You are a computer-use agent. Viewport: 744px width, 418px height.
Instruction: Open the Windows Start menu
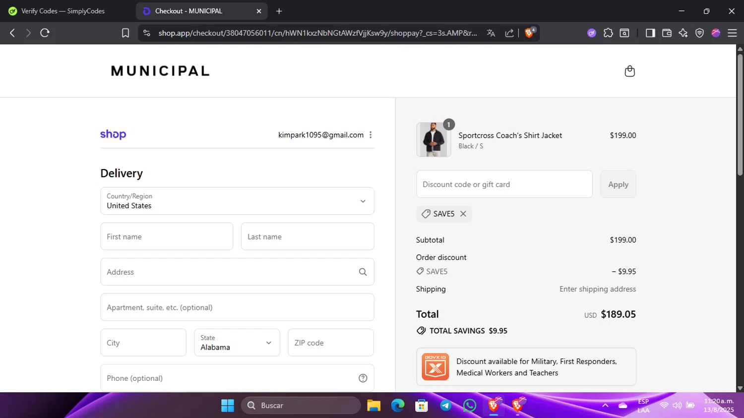pyautogui.click(x=228, y=406)
